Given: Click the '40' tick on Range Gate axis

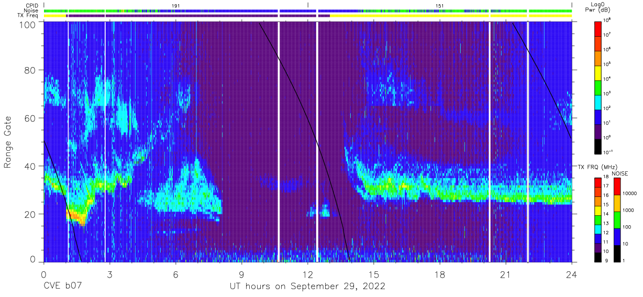Looking at the screenshot, I should [30, 166].
